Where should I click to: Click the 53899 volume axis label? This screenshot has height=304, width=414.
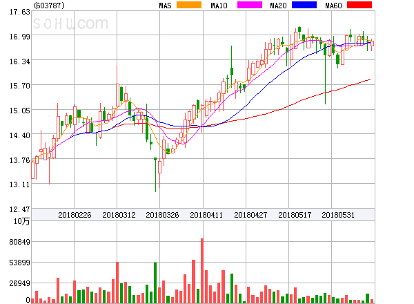[20, 263]
